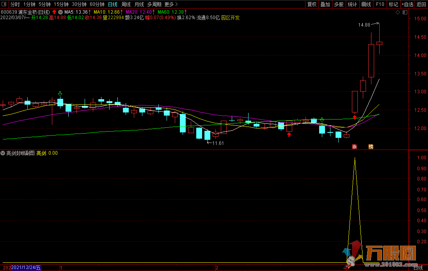Click the red up arrow below the February candle
428x271 pixels.
[x=289, y=134]
